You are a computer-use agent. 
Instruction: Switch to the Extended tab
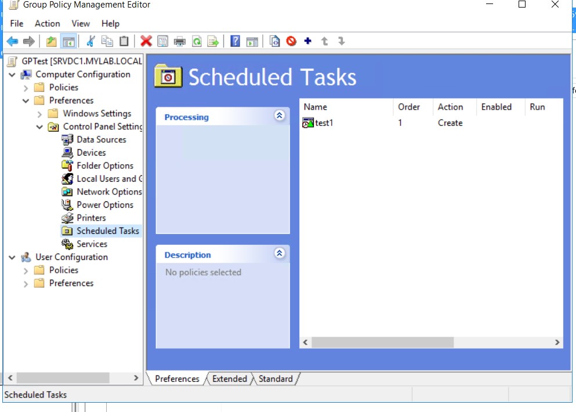pyautogui.click(x=230, y=378)
